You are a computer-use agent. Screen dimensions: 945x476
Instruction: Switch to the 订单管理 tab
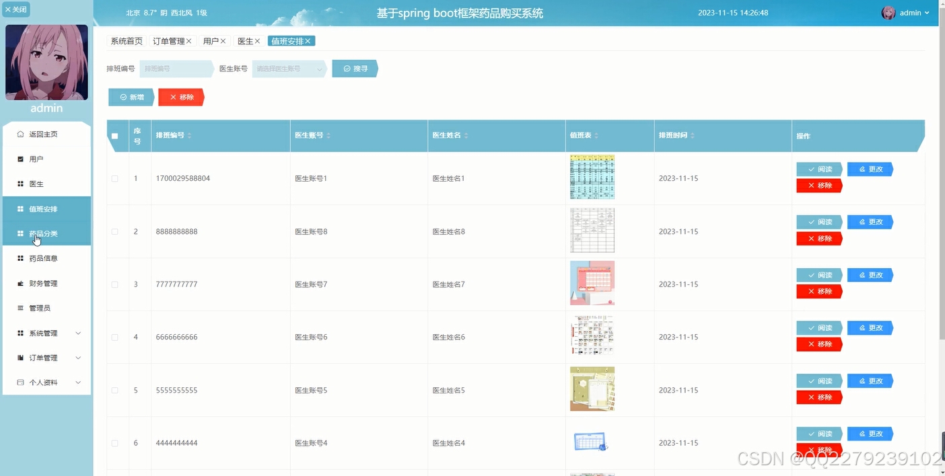coord(168,40)
